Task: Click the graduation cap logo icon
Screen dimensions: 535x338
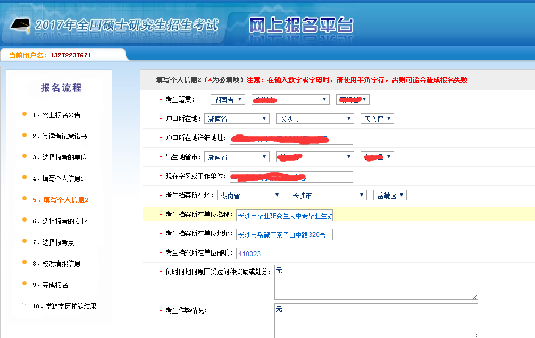Action: (x=20, y=24)
